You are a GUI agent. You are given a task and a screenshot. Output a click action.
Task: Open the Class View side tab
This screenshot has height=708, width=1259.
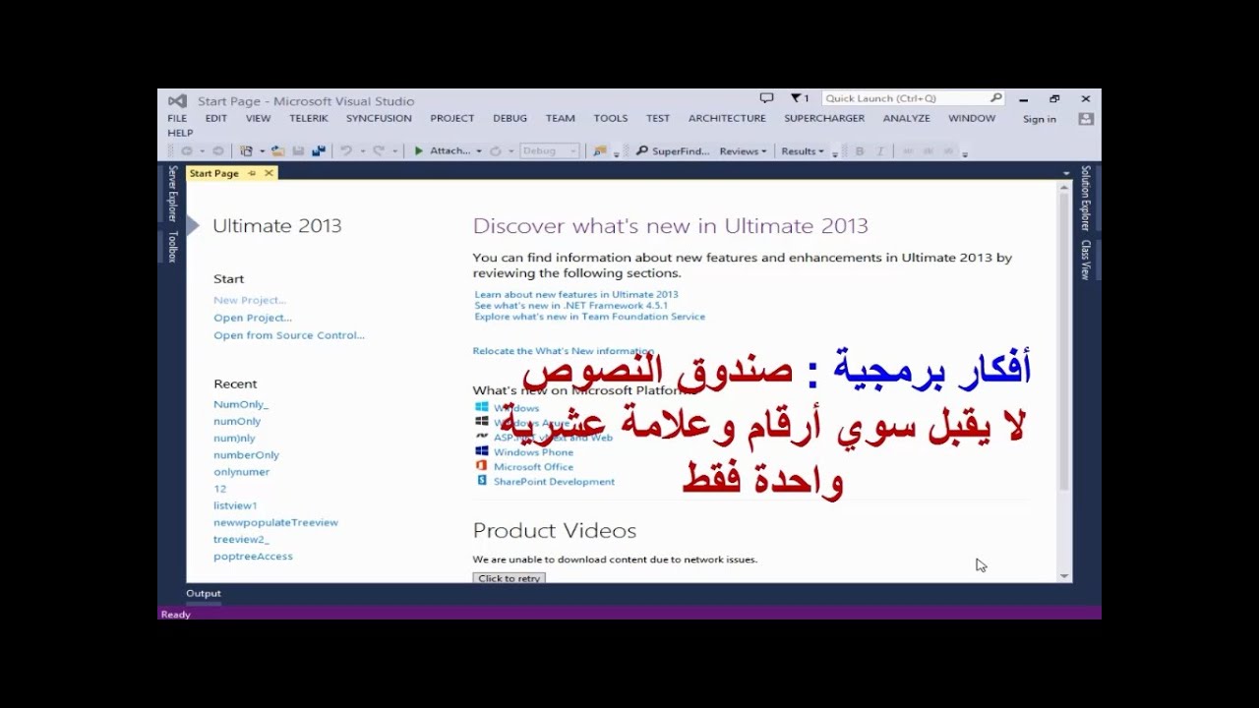click(1086, 261)
